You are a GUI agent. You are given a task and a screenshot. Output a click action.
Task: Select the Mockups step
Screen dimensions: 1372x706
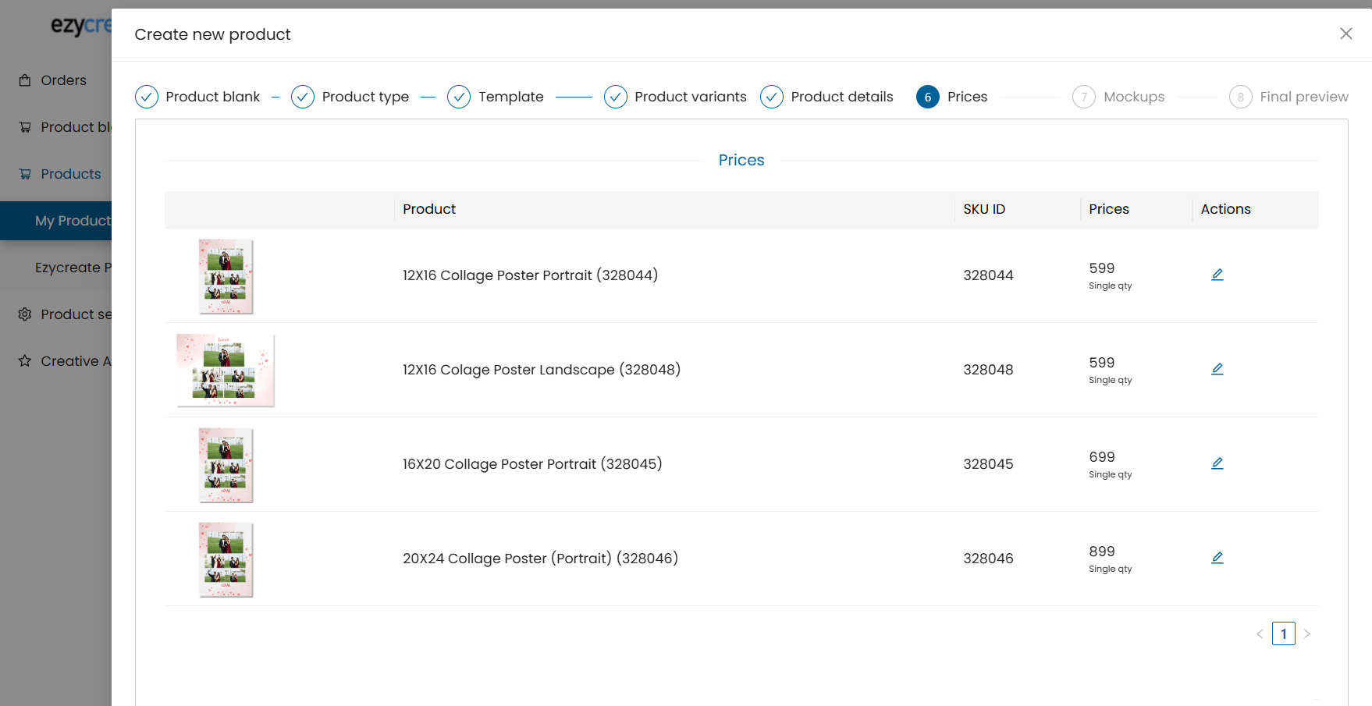pos(1118,97)
